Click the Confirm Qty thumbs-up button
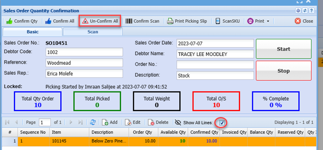This screenshot has width=323, height=150. tap(22, 21)
